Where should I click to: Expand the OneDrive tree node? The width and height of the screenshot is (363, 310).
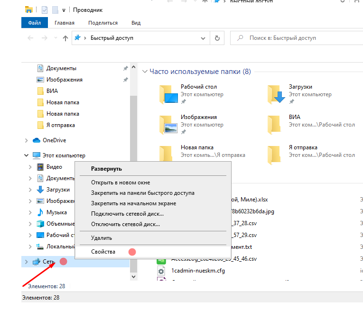point(26,140)
